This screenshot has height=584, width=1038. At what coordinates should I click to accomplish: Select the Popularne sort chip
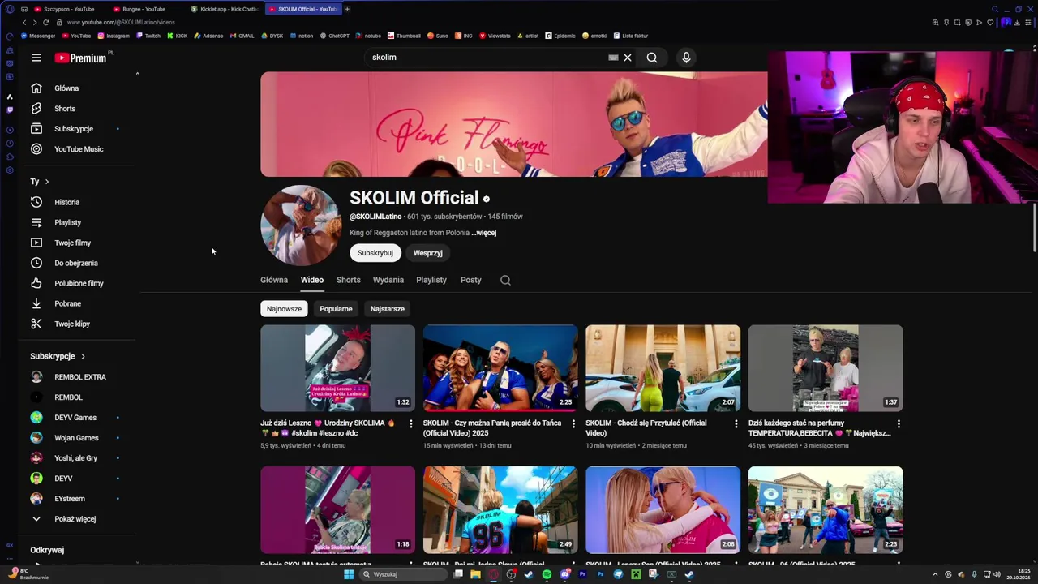tap(336, 309)
